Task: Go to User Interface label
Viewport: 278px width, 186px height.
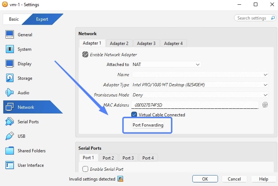Action: (x=31, y=165)
